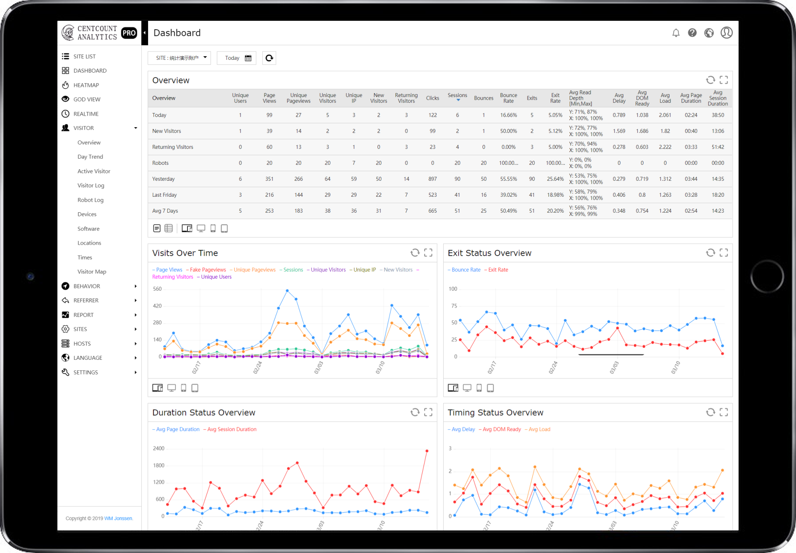Filter Overview stats by desktop devices

(x=201, y=228)
